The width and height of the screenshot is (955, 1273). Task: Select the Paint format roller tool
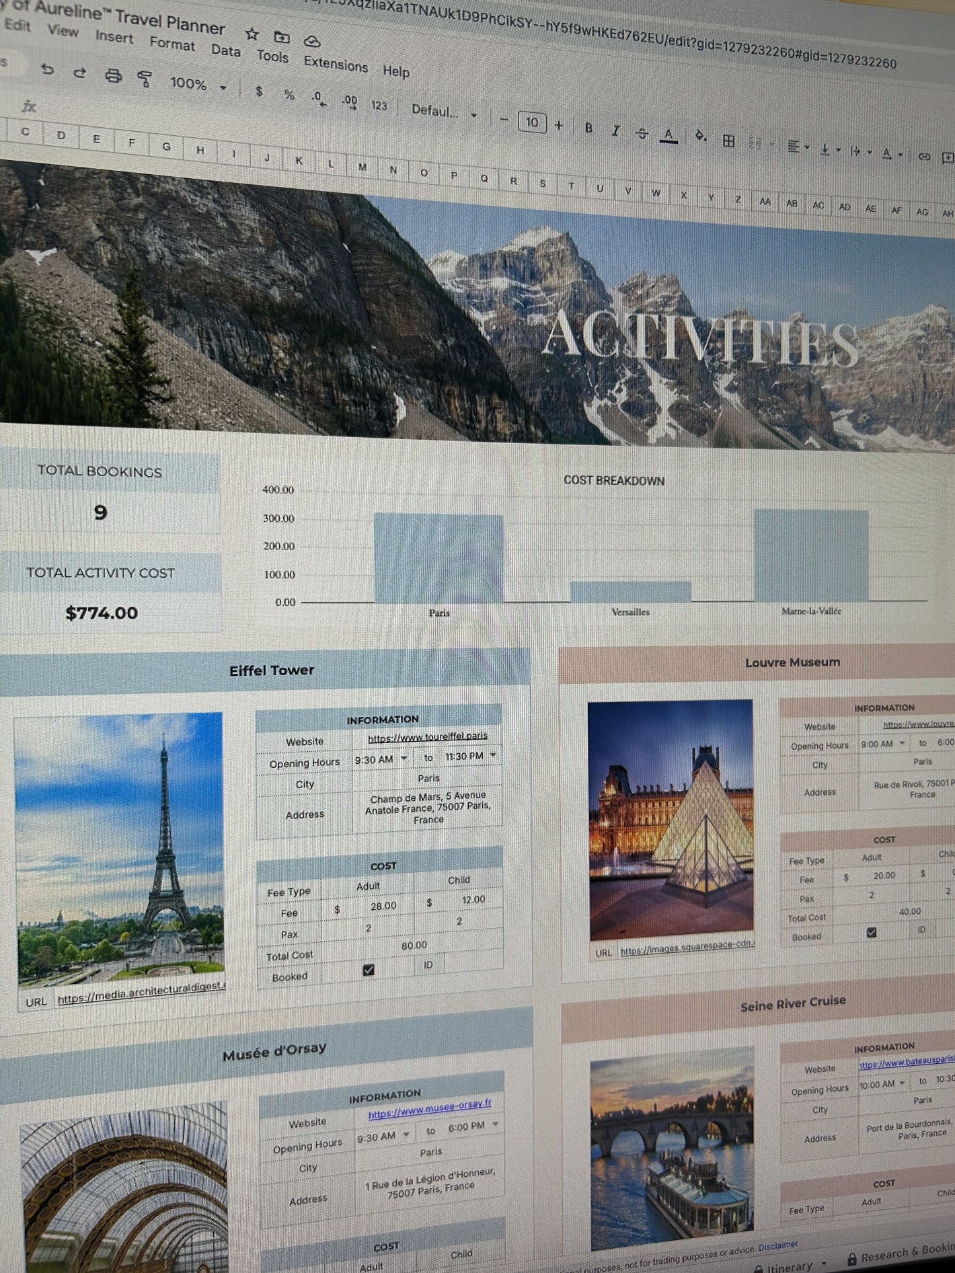pos(144,79)
